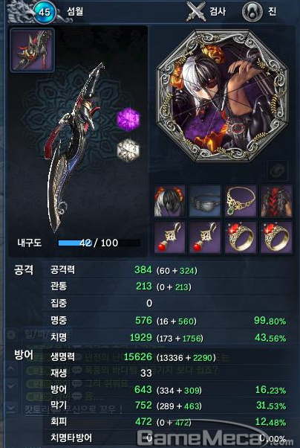The image size is (300, 448).
Task: Select the white hexagonal gem slot
Action: click(x=128, y=150)
